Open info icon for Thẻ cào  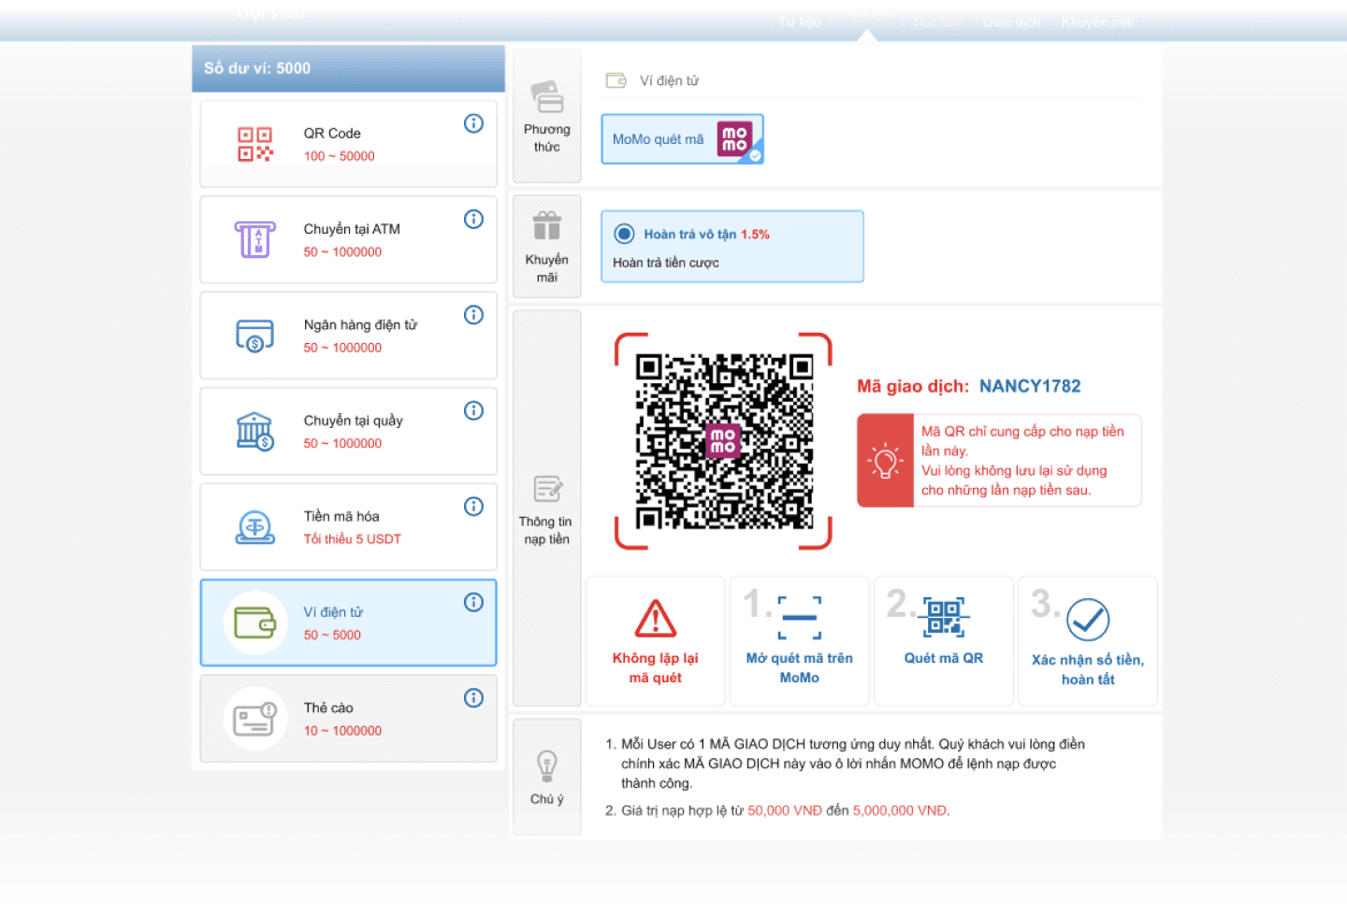click(x=473, y=698)
